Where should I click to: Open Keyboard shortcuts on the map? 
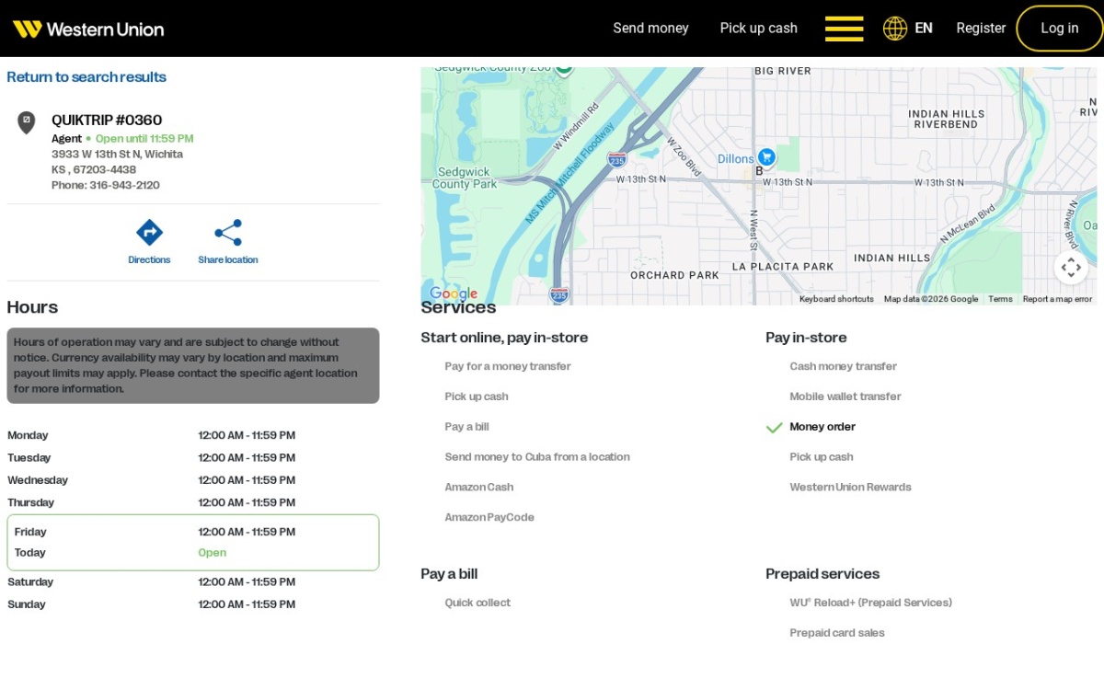(x=836, y=299)
